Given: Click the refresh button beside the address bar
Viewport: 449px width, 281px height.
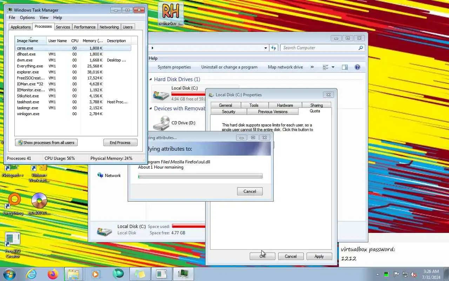Looking at the screenshot, I should 274,48.
